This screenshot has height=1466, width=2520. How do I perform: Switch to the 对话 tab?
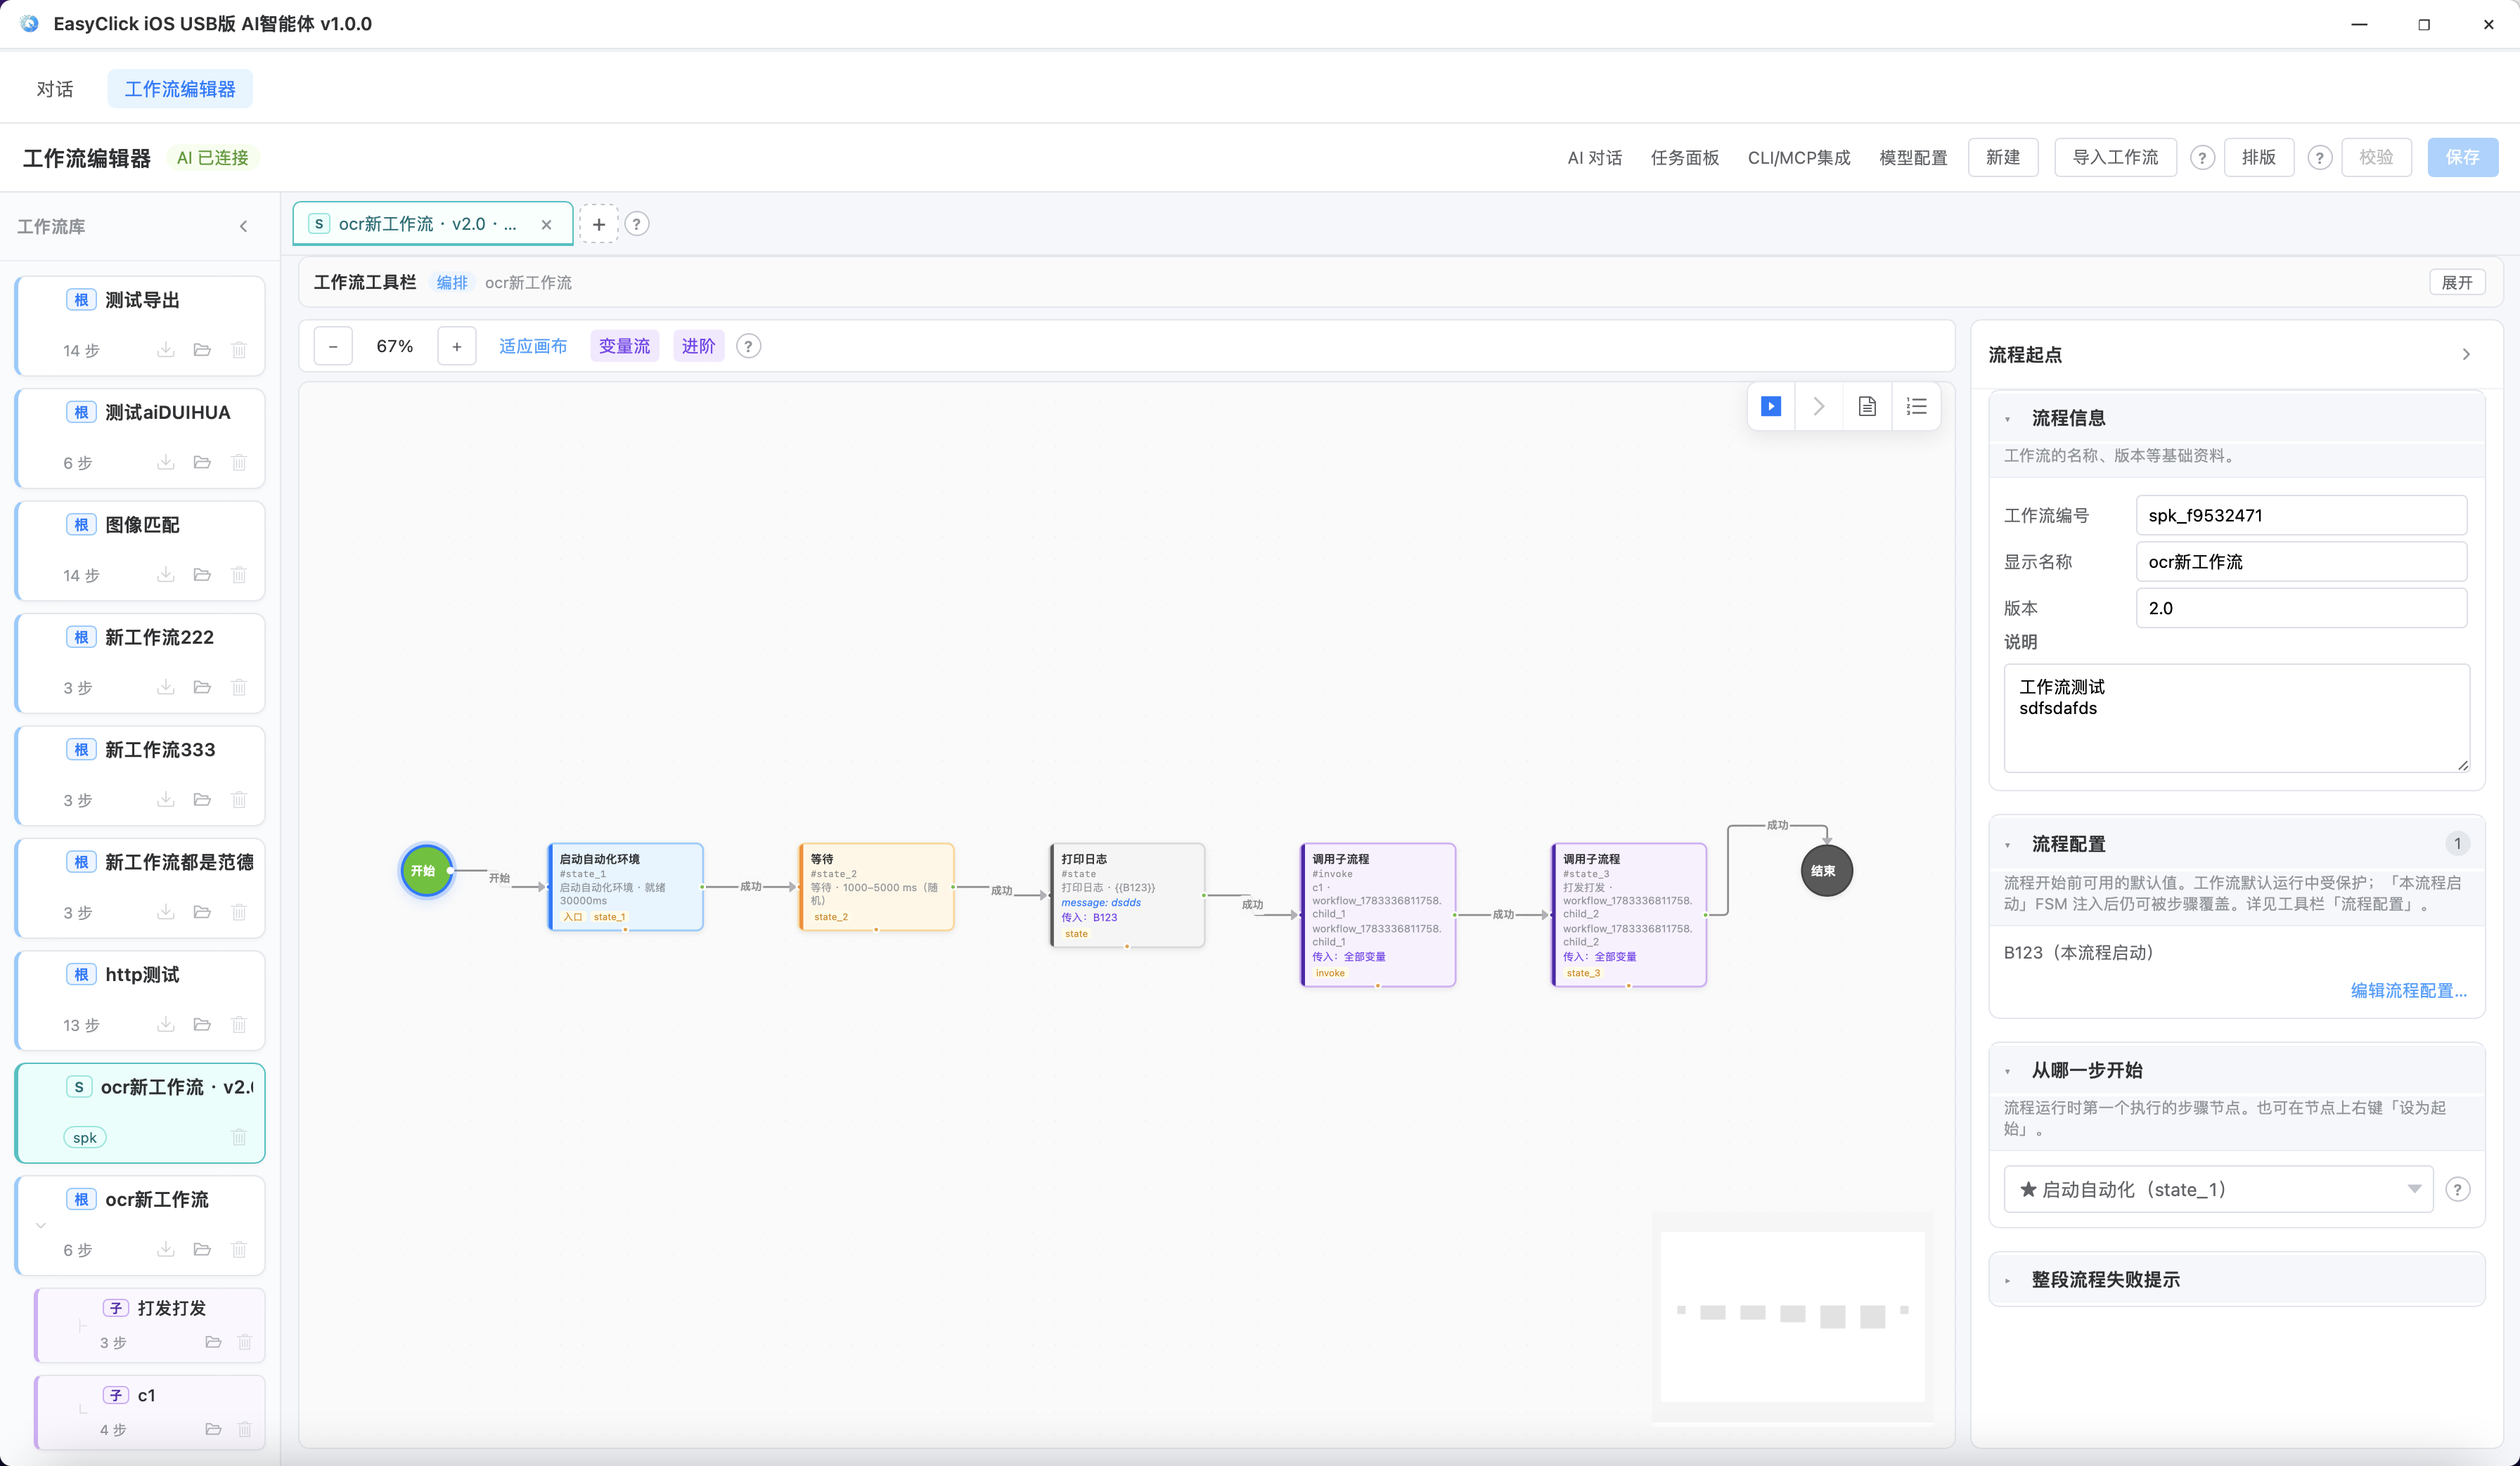pyautogui.click(x=55, y=89)
